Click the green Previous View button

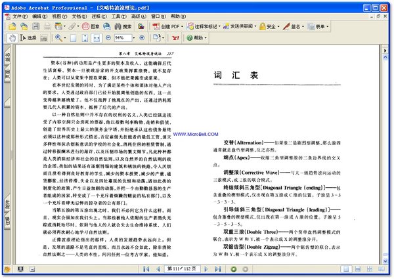click(x=234, y=269)
